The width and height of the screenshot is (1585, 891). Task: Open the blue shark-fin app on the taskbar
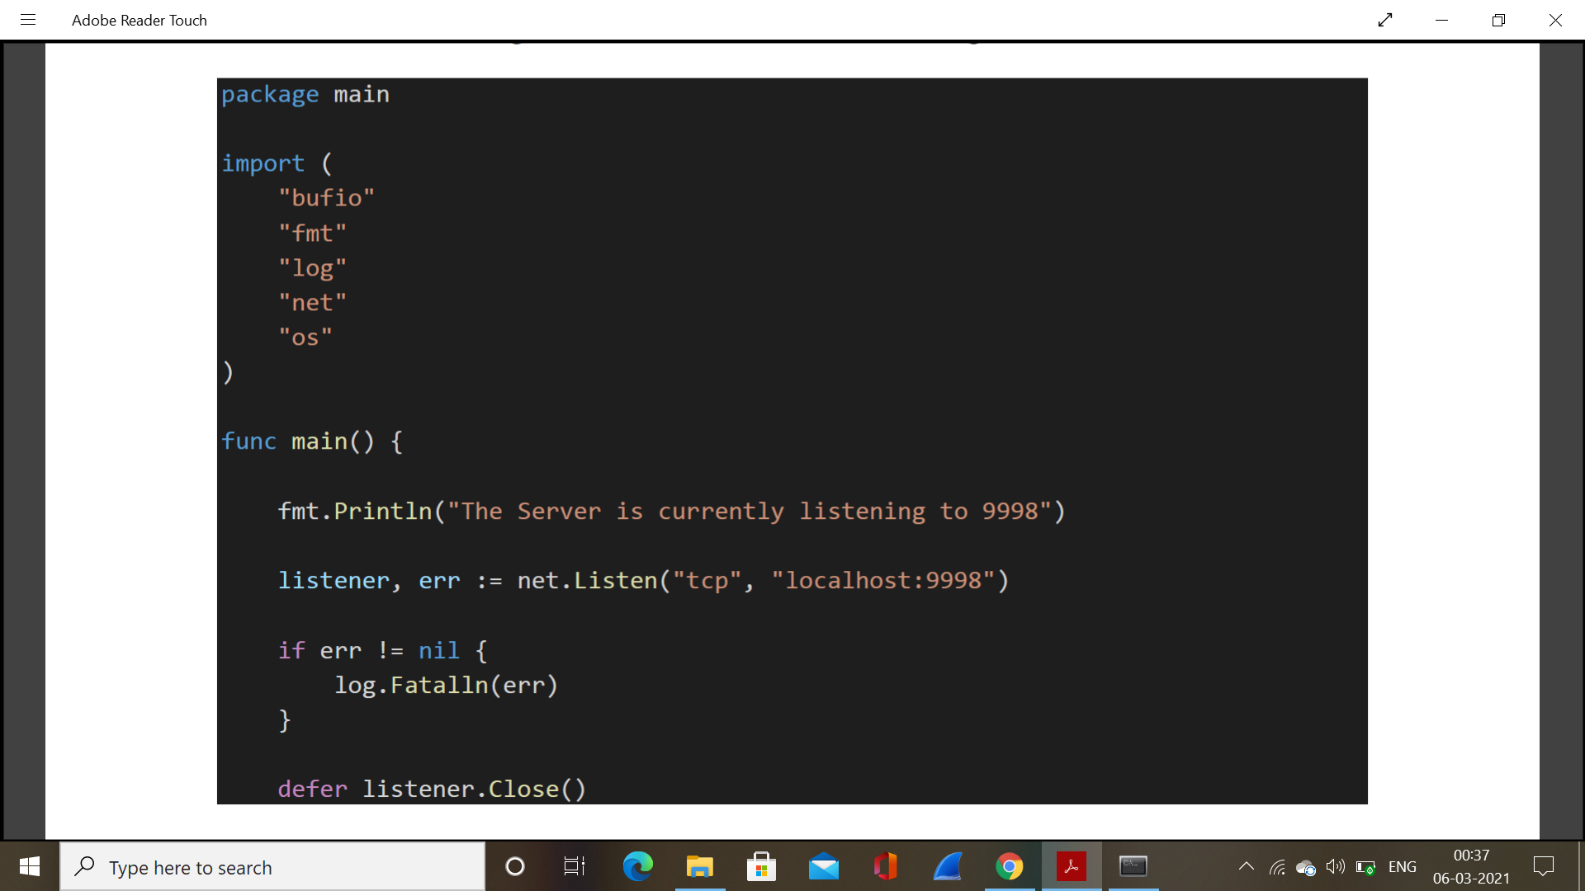tap(948, 866)
